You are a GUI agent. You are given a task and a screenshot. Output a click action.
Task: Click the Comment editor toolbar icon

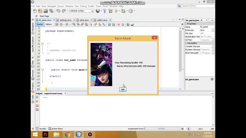click(128, 25)
